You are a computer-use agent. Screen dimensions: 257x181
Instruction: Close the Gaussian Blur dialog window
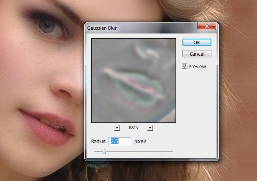pos(206,26)
